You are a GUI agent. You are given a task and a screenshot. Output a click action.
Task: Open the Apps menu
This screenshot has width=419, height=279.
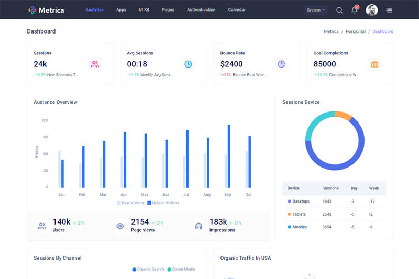coord(121,10)
